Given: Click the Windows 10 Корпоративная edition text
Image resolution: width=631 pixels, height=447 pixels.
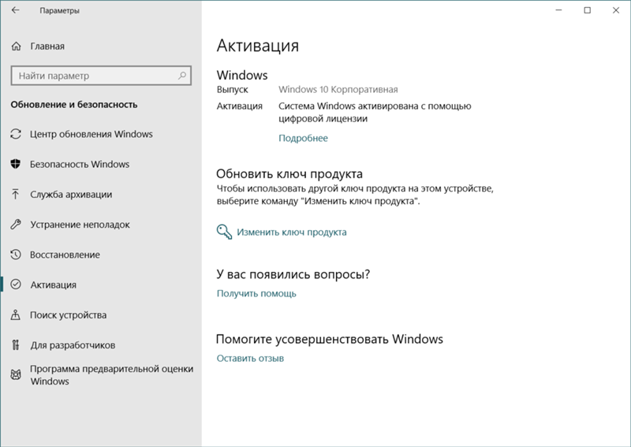Looking at the screenshot, I should [338, 89].
